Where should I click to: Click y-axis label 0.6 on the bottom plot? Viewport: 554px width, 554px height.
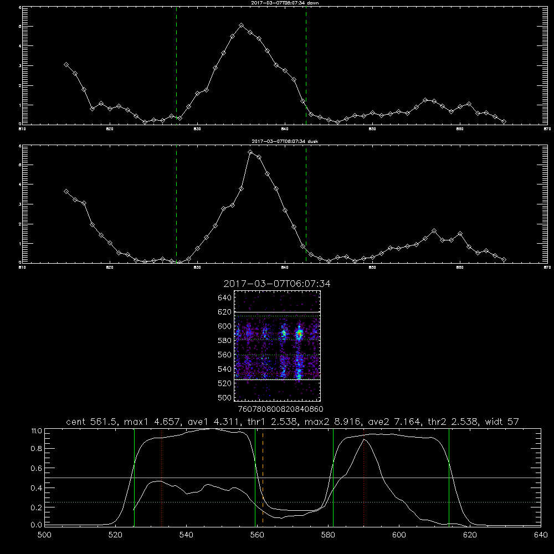coord(37,468)
